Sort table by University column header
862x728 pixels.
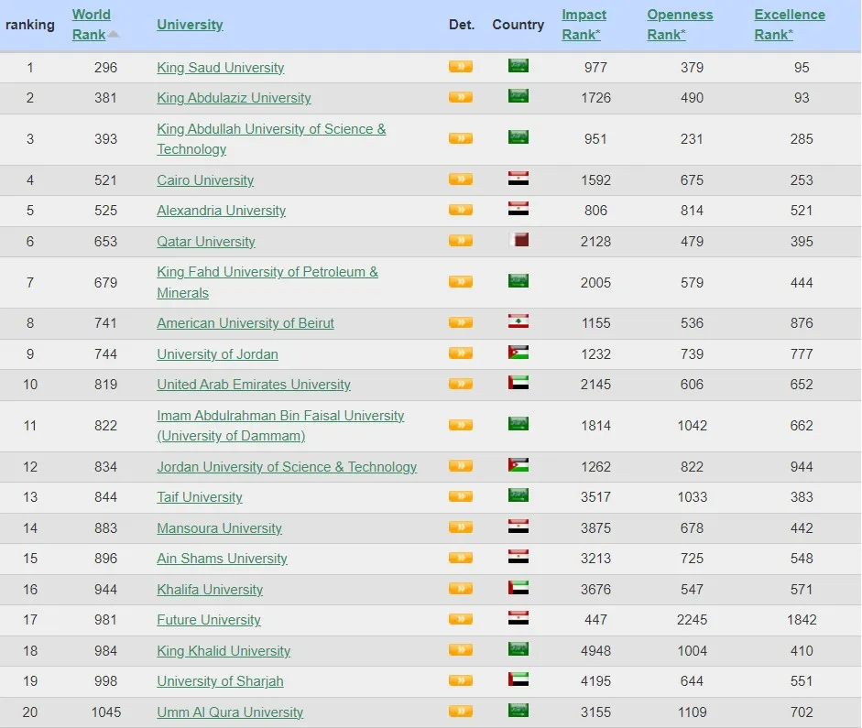click(x=190, y=25)
